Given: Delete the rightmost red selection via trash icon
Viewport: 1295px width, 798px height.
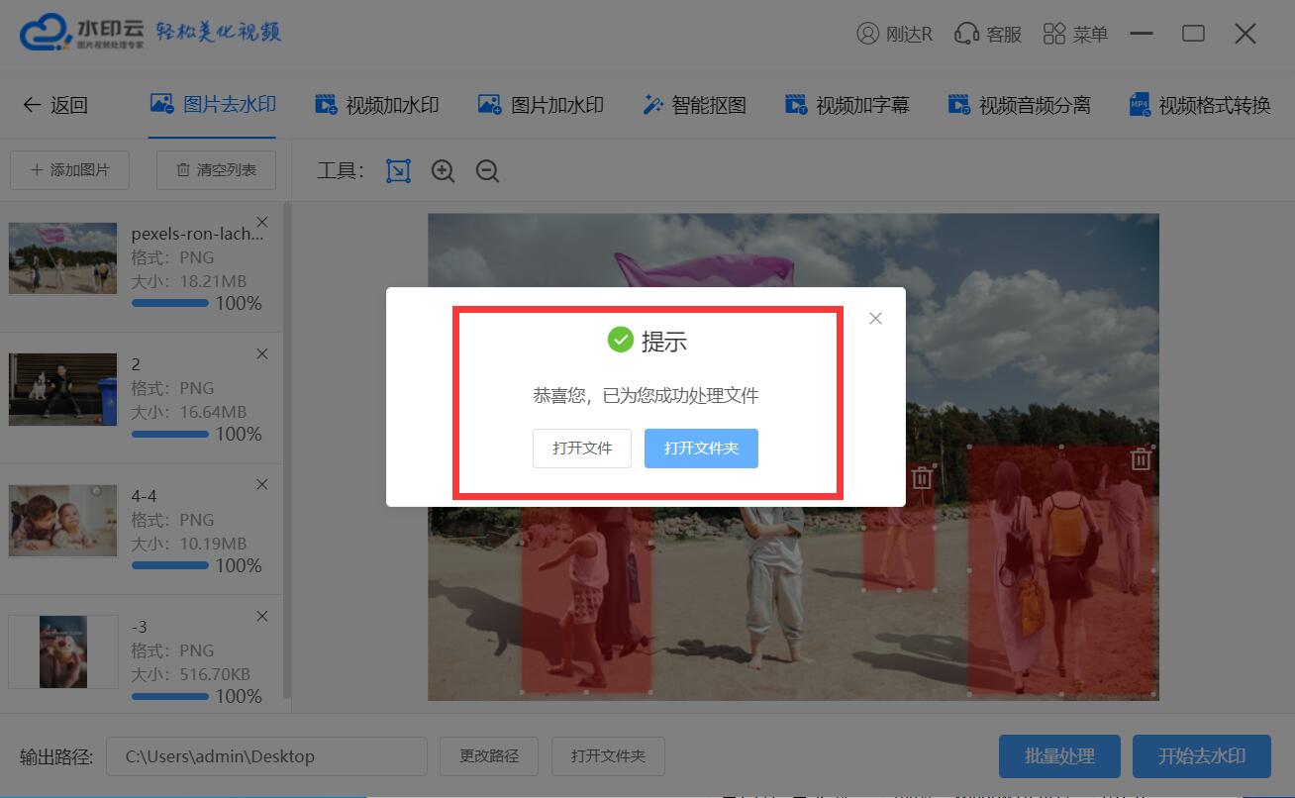Looking at the screenshot, I should [1141, 459].
